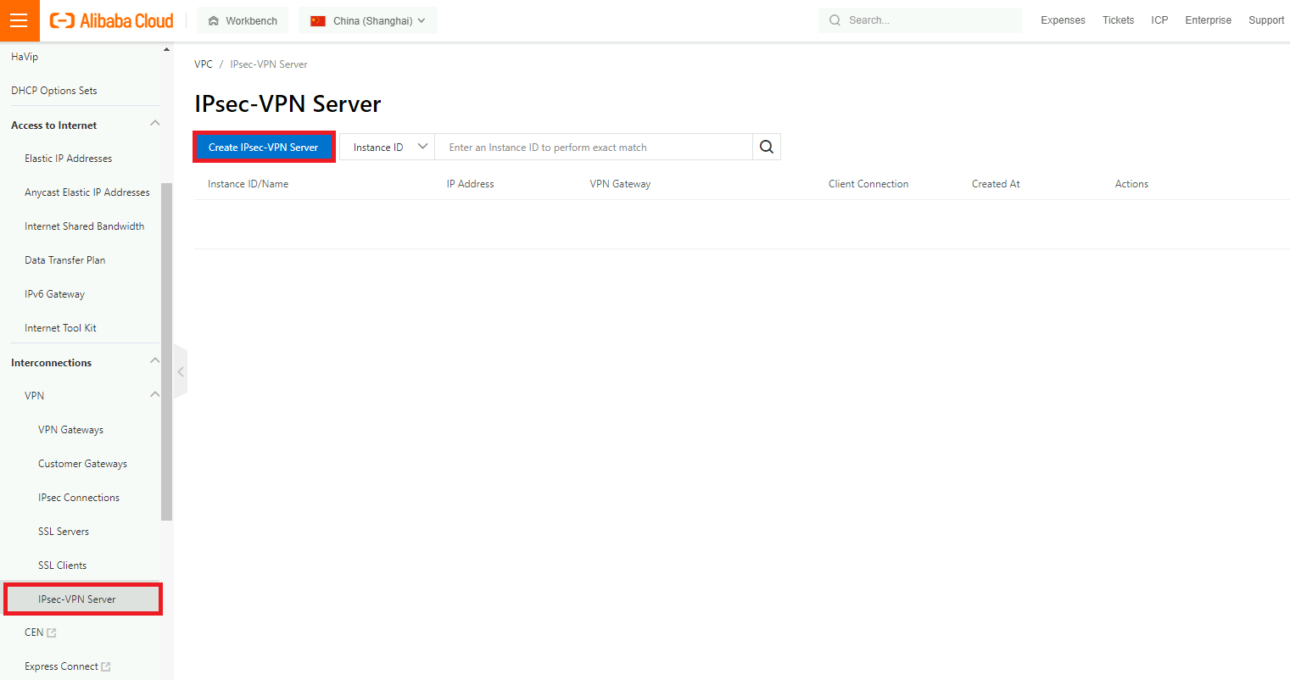Screen dimensions: 1290x680
Task: Click the Alibaba Cloud logo
Action: [111, 20]
